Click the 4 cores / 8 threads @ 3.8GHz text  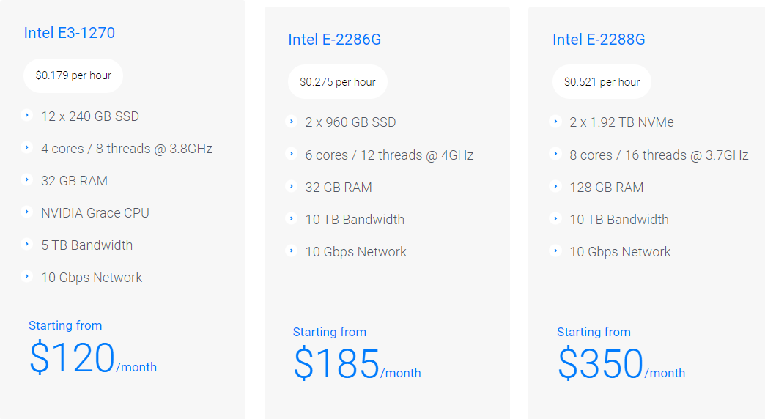pyautogui.click(x=127, y=149)
